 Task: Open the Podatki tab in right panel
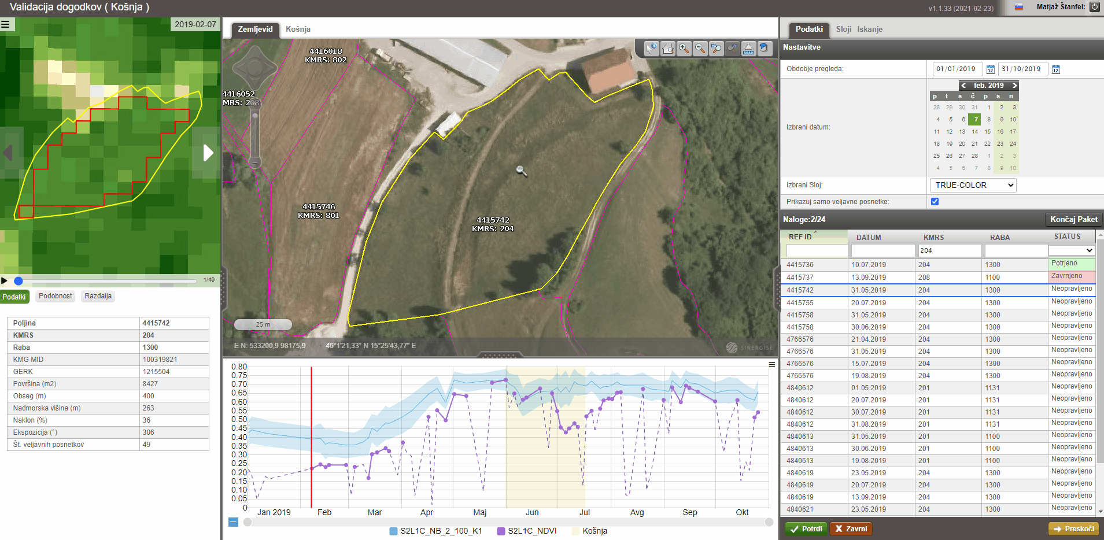tap(809, 29)
